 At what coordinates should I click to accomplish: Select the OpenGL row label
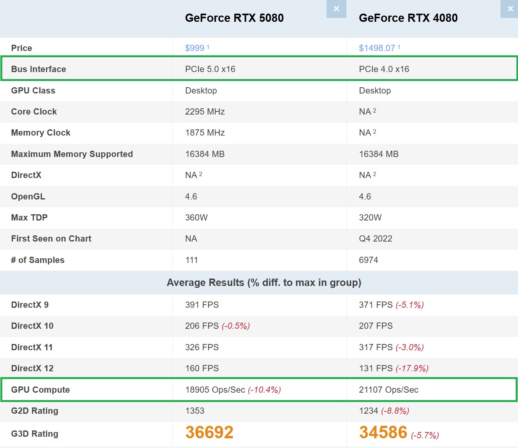pyautogui.click(x=28, y=196)
